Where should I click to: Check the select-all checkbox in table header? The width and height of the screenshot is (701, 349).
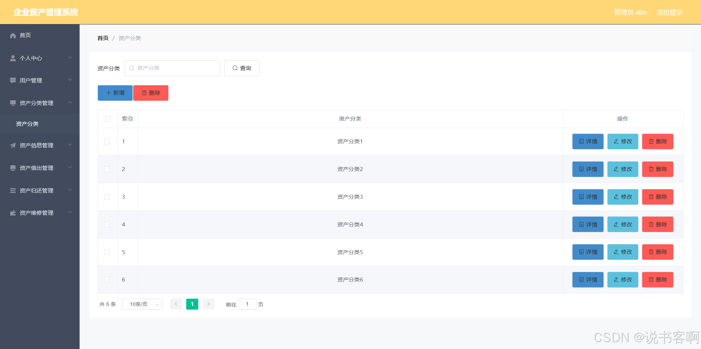click(107, 119)
